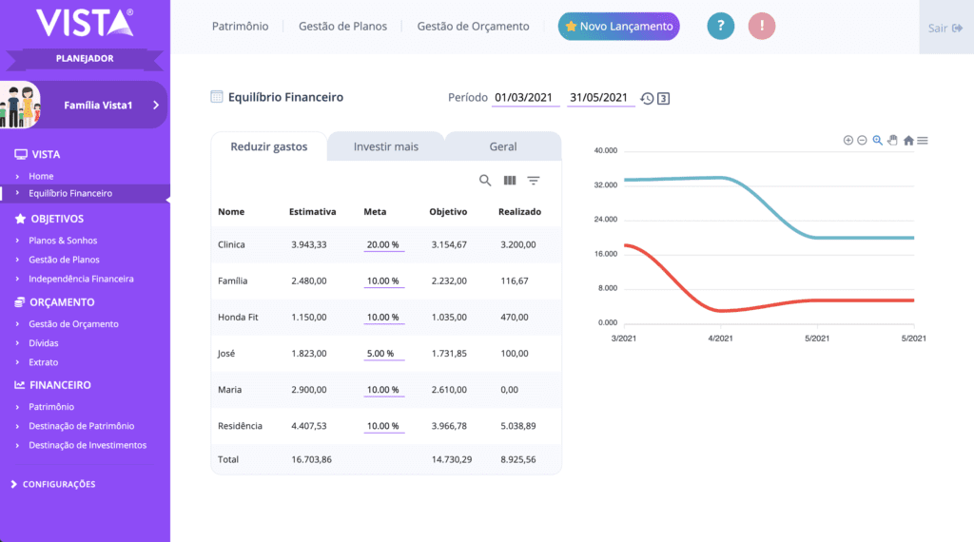
Task: Reset chart zoom with the home icon
Action: click(908, 141)
